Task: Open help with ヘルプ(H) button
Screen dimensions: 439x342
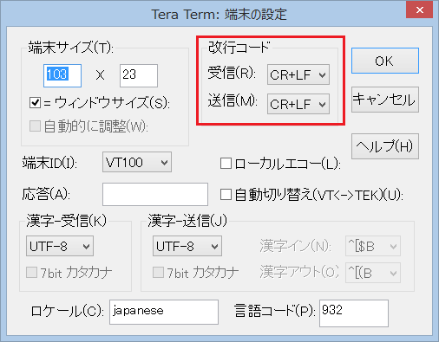Action: pyautogui.click(x=385, y=146)
